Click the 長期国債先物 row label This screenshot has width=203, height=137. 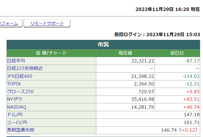click(x=21, y=130)
